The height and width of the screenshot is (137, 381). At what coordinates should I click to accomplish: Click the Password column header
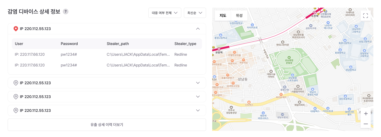pyautogui.click(x=69, y=44)
